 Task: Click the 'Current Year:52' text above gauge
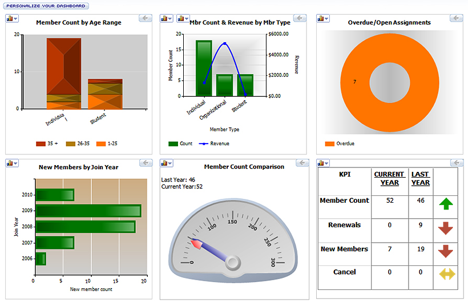tap(181, 187)
